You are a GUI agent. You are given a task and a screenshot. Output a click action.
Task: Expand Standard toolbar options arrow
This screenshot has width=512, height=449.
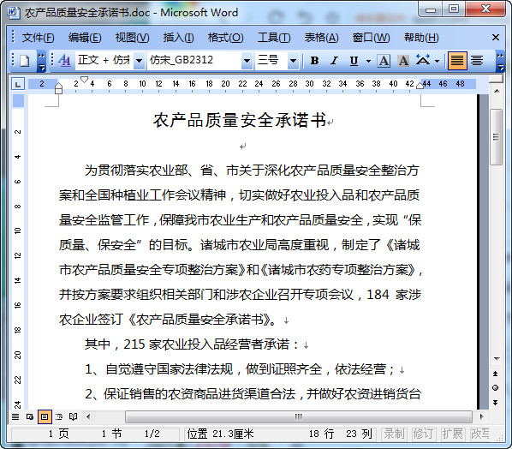pyautogui.click(x=41, y=61)
